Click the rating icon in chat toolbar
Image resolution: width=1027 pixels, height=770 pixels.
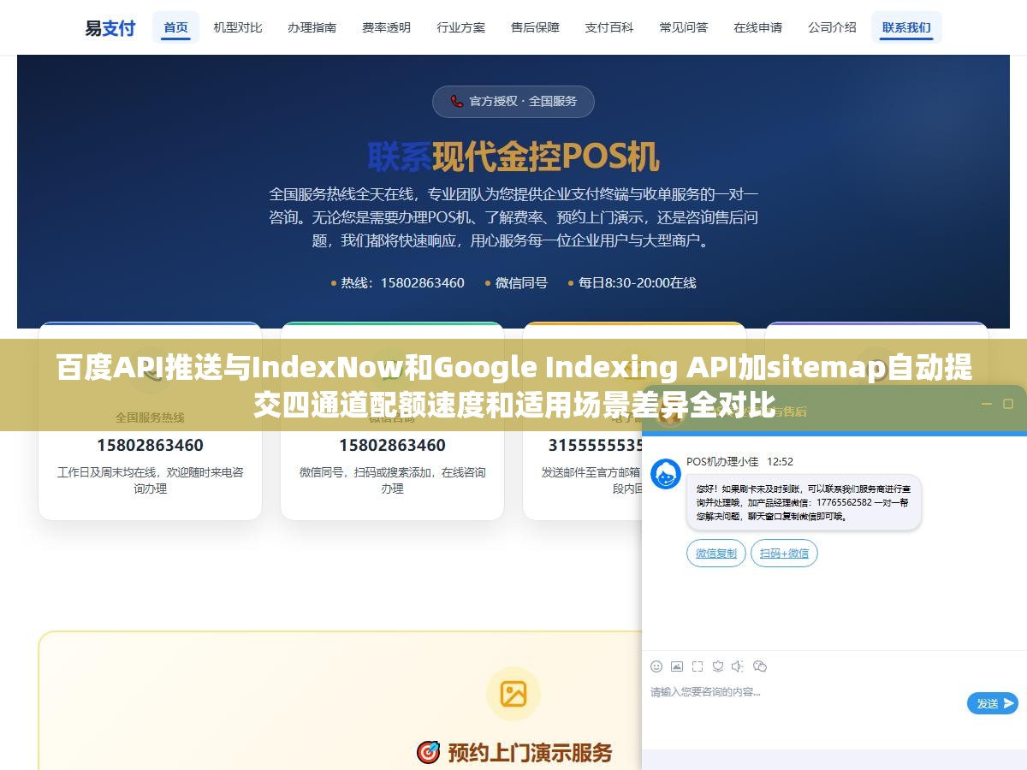(x=718, y=666)
